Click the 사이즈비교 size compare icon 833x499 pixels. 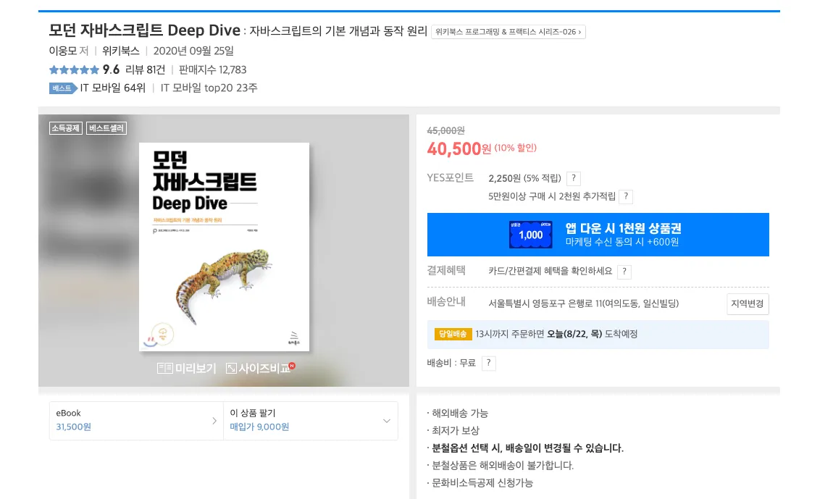coord(231,368)
